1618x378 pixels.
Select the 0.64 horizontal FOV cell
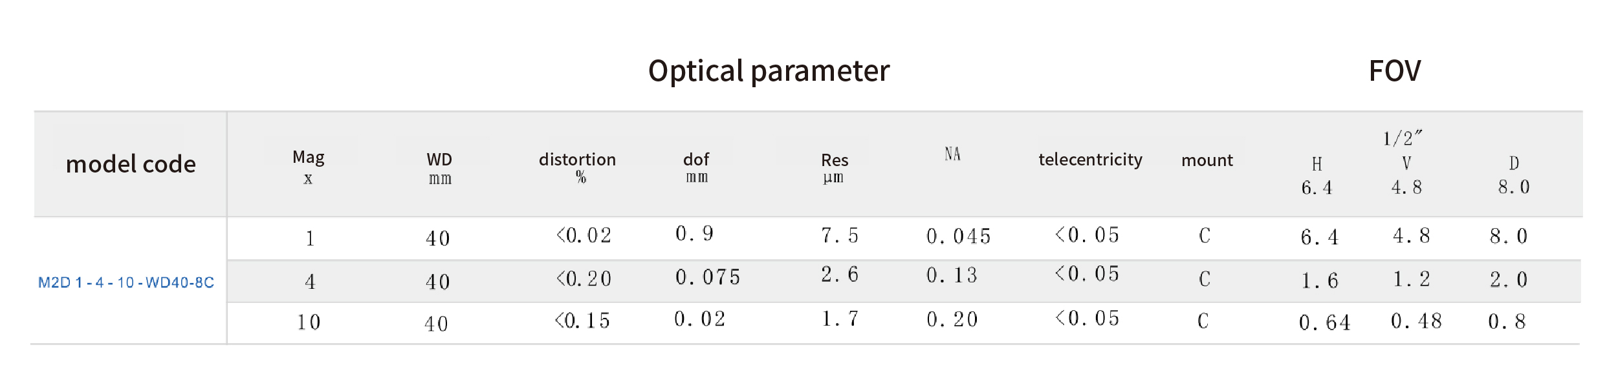[1324, 322]
